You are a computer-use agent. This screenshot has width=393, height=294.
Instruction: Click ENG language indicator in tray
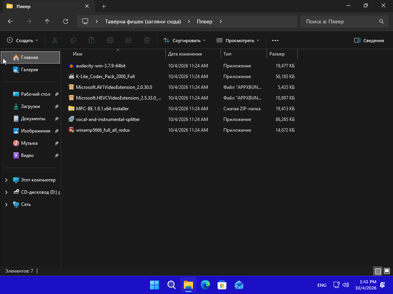point(322,285)
